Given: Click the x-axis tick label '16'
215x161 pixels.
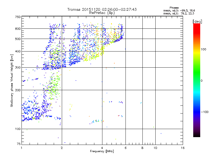Looking at the screenshot, I should tap(183, 148).
